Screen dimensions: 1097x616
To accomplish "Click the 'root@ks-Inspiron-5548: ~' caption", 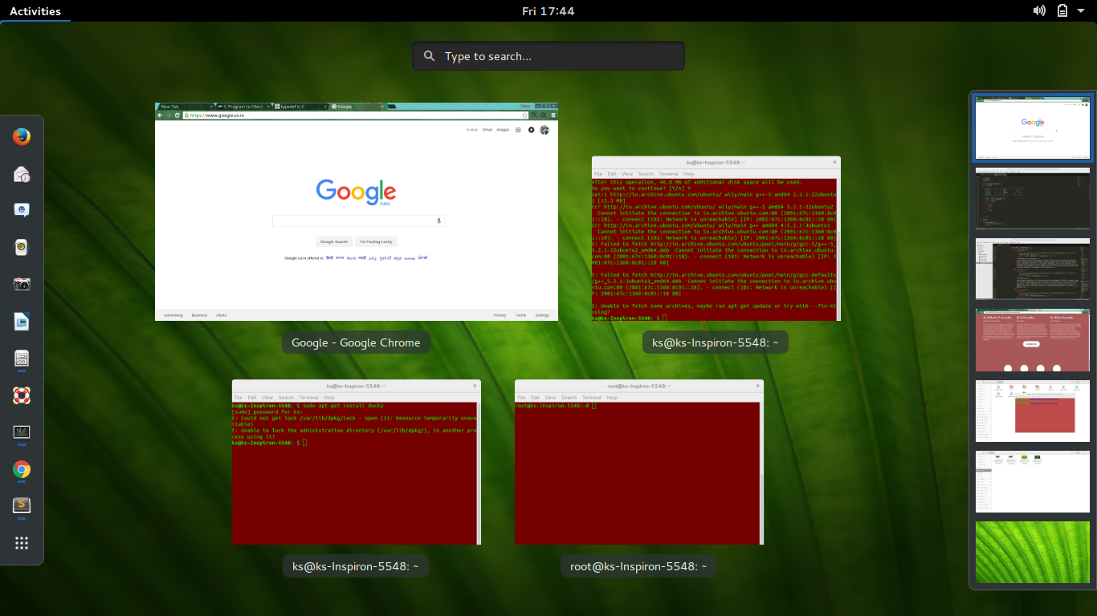I will (638, 566).
